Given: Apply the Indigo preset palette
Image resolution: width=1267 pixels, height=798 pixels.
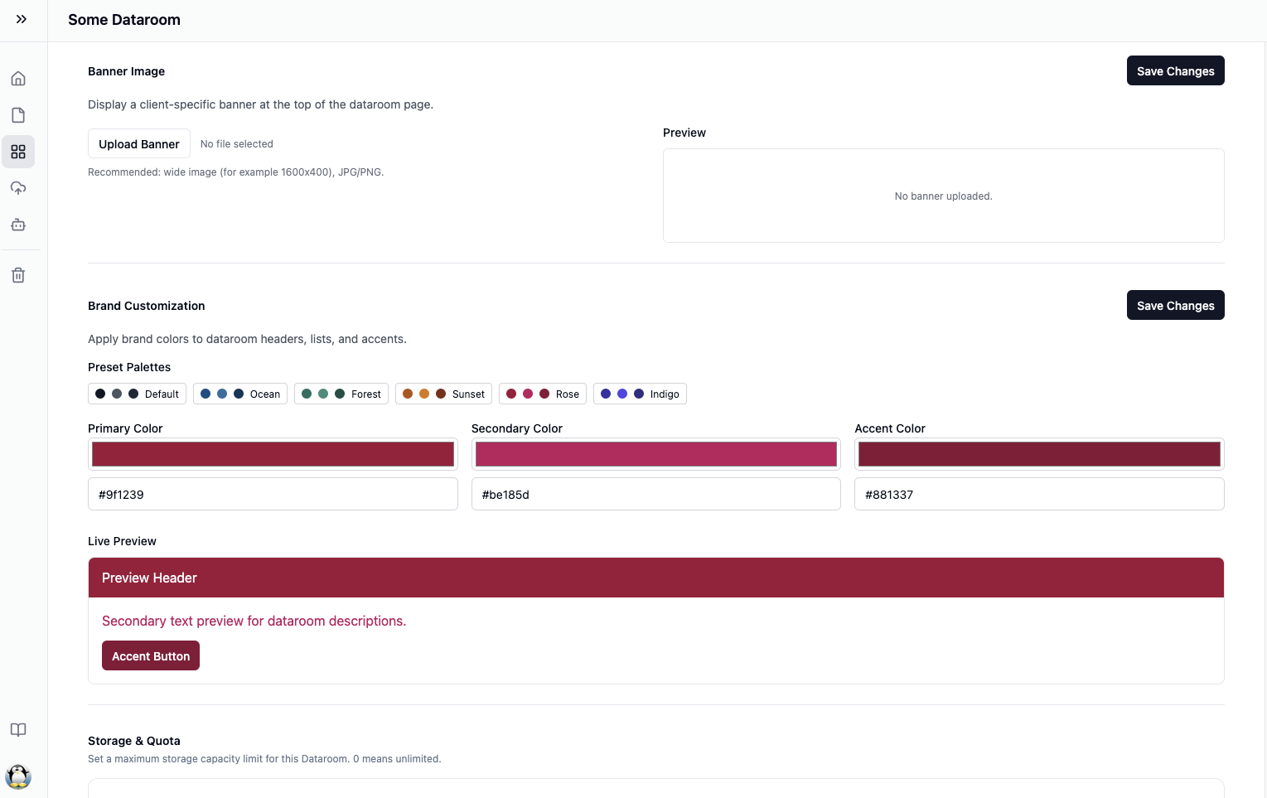Looking at the screenshot, I should 640,394.
